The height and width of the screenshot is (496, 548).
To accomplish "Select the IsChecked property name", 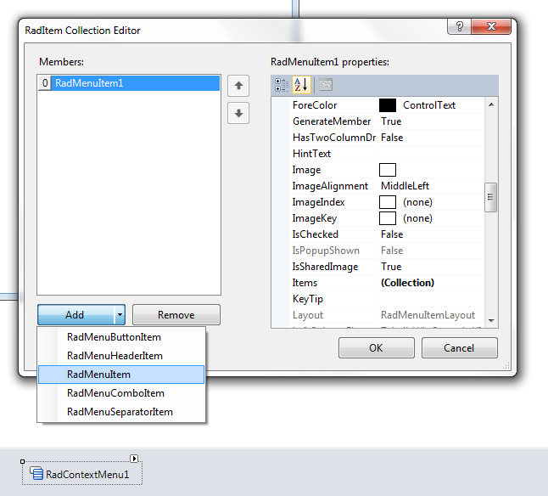I will click(315, 234).
